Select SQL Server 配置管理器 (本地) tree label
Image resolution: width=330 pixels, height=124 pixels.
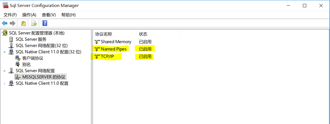(37, 33)
